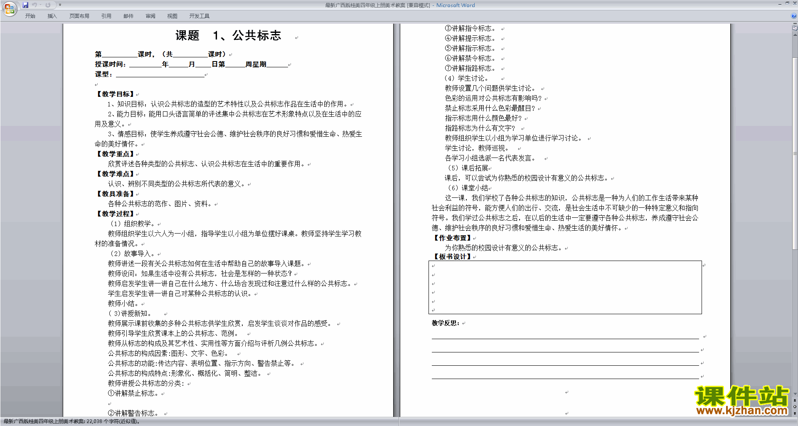This screenshot has width=798, height=426.
Task: Click the line （6）课堂小结
Action: (467, 188)
